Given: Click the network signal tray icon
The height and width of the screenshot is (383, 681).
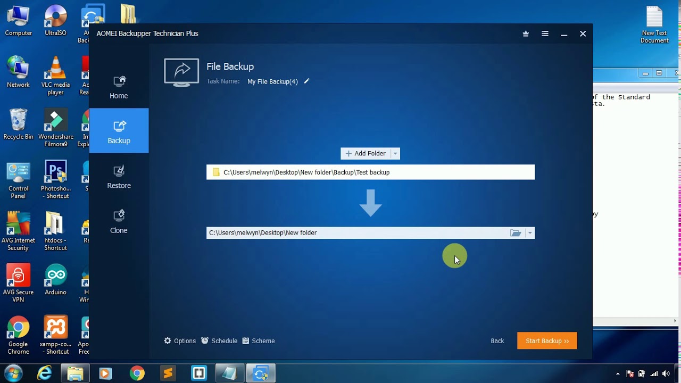Looking at the screenshot, I should [x=654, y=373].
